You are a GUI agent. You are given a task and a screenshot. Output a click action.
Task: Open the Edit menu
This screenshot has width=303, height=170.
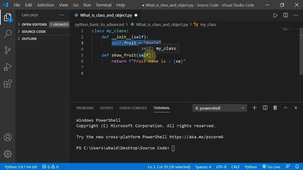(28, 5)
